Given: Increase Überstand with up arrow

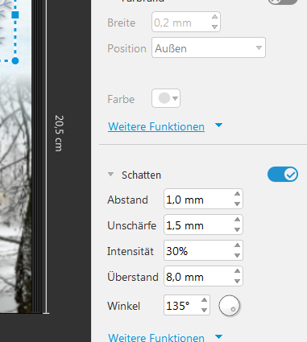Looking at the screenshot, I should click(237, 271).
